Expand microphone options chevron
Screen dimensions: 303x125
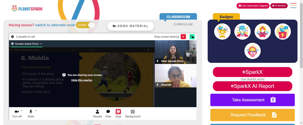click(36, 110)
